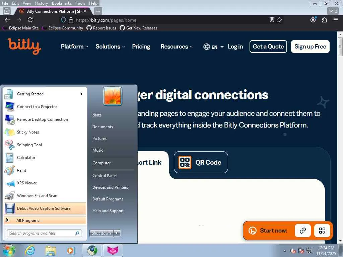This screenshot has width=343, height=257.
Task: Open the Get New Releases bookmark
Action: [x=138, y=28]
